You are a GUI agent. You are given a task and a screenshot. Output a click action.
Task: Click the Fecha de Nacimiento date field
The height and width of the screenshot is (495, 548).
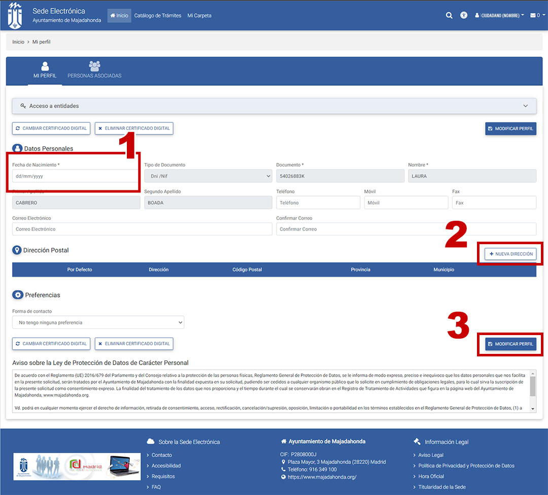pyautogui.click(x=74, y=177)
